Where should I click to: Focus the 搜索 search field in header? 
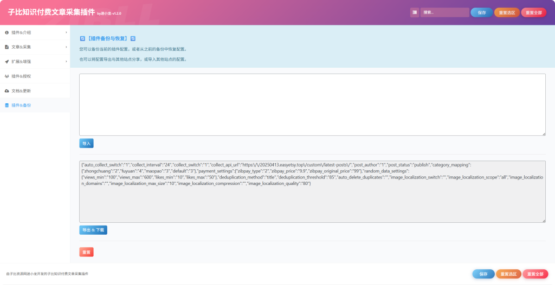coord(444,12)
